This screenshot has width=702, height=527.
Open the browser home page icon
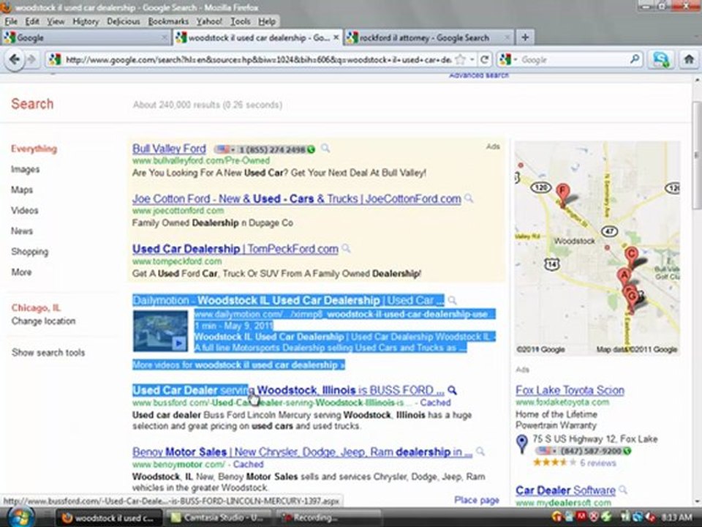[x=689, y=59]
